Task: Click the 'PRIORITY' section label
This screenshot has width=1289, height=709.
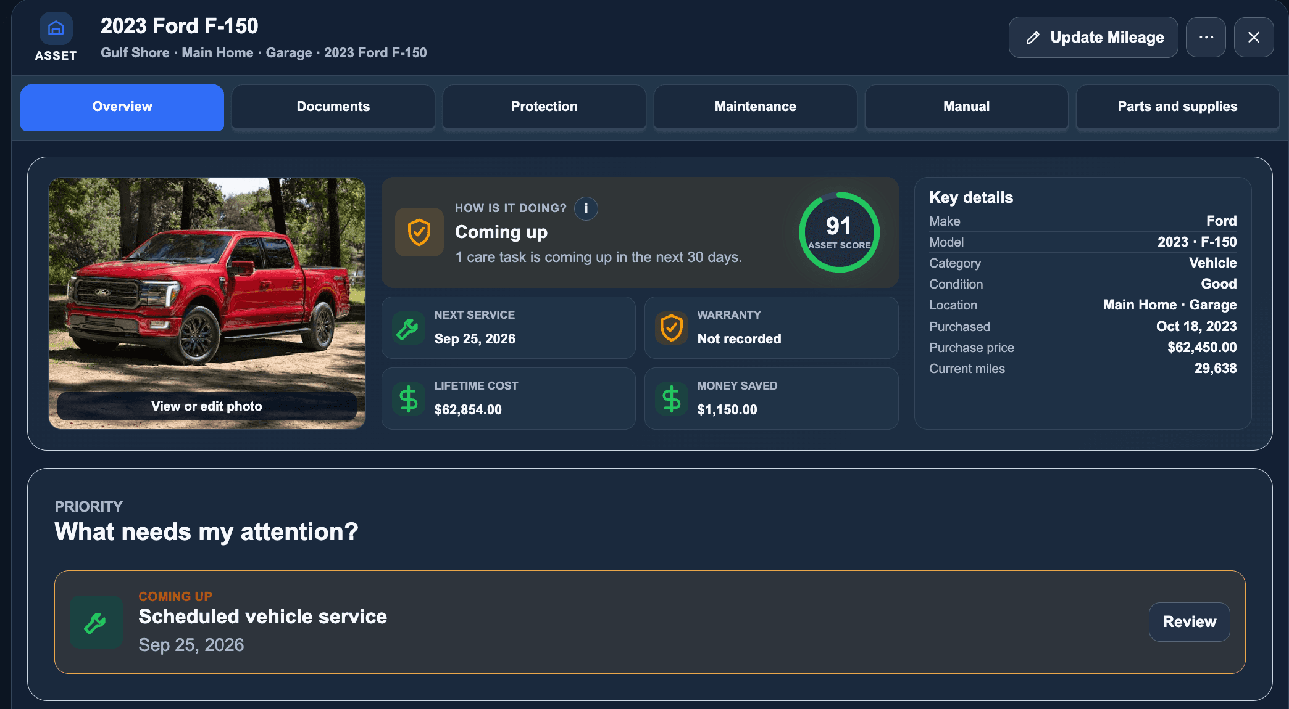Action: pyautogui.click(x=88, y=507)
